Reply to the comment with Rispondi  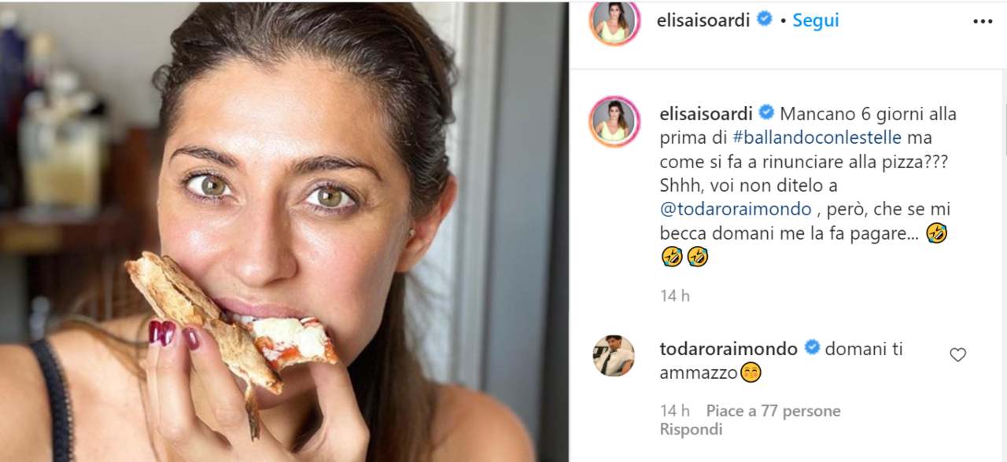click(690, 430)
